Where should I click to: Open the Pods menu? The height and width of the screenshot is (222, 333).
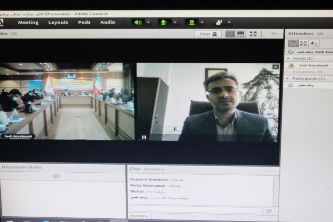tap(84, 22)
